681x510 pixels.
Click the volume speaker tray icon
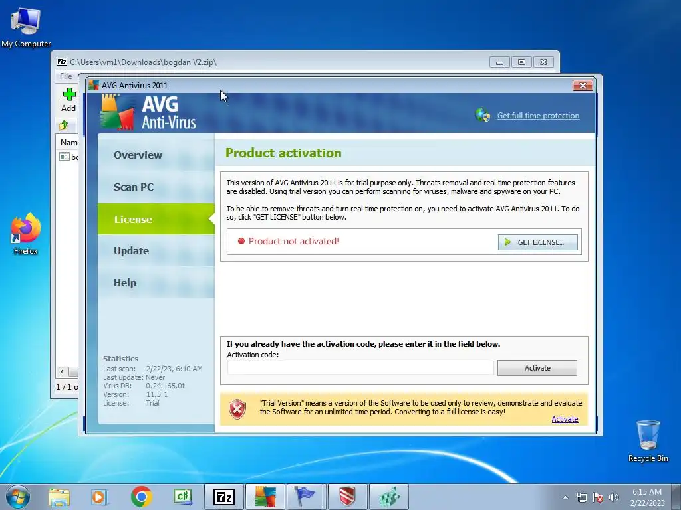coord(614,497)
